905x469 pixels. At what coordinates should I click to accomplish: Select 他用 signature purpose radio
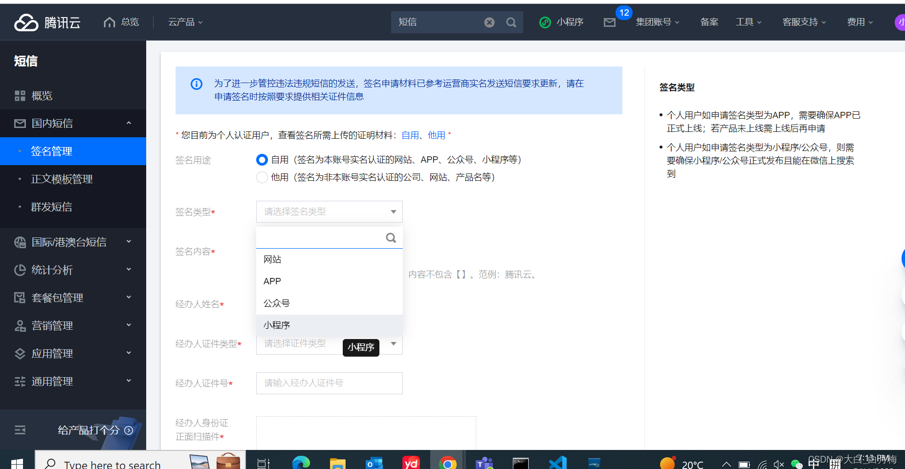click(x=262, y=177)
